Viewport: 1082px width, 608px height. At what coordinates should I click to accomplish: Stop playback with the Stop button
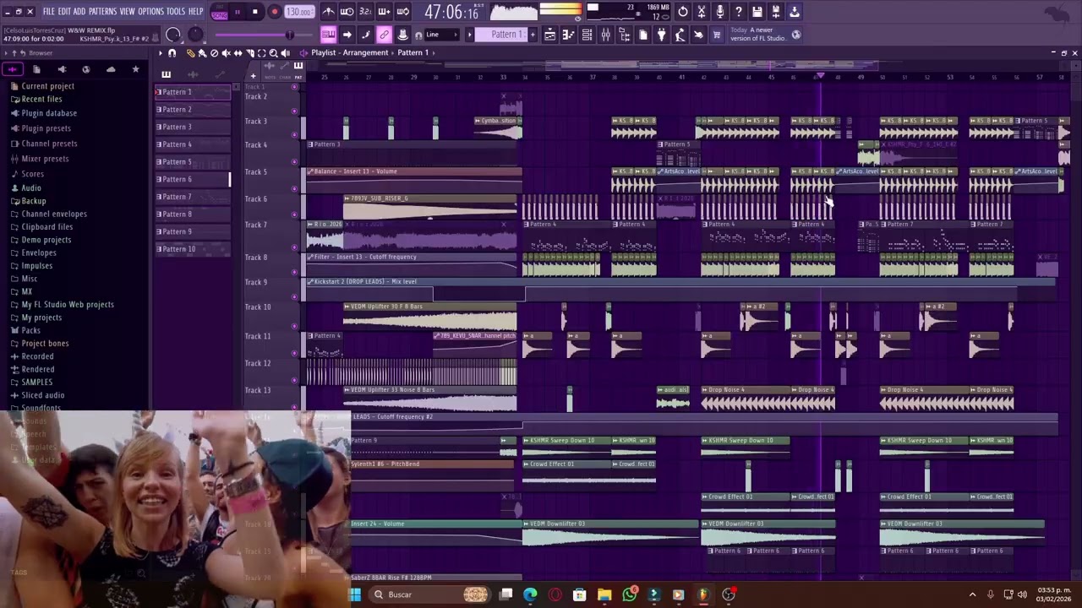coord(255,12)
